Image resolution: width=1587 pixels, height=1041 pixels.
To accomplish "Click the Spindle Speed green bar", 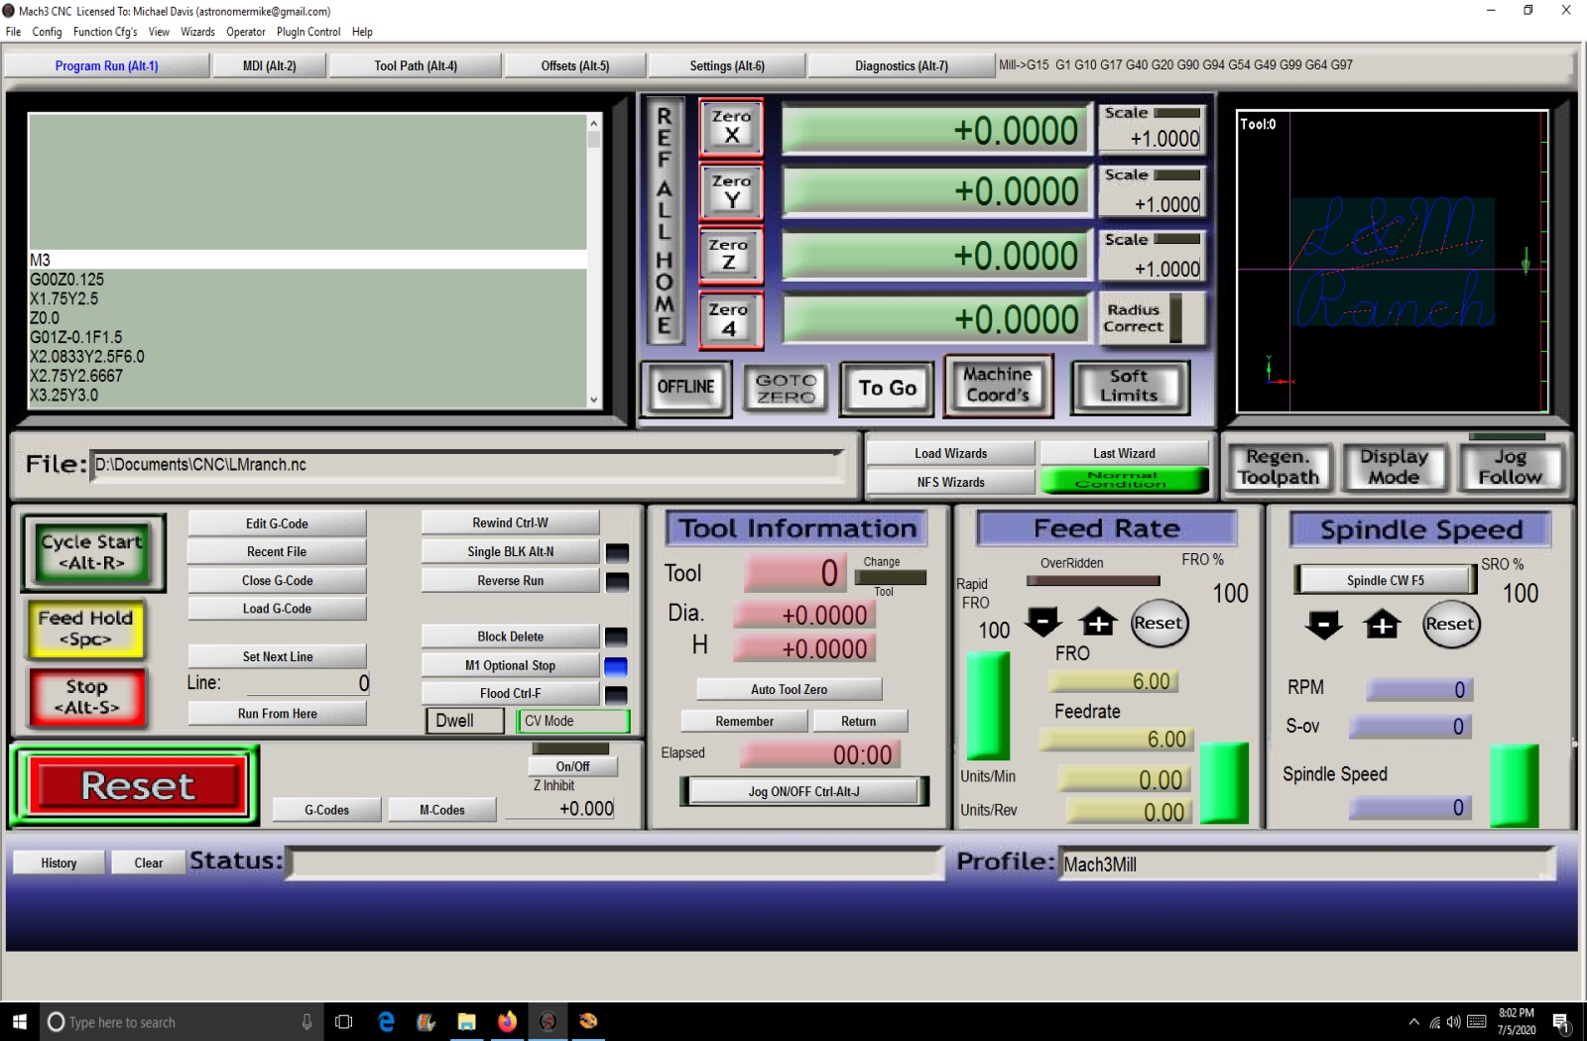I will 1514,785.
